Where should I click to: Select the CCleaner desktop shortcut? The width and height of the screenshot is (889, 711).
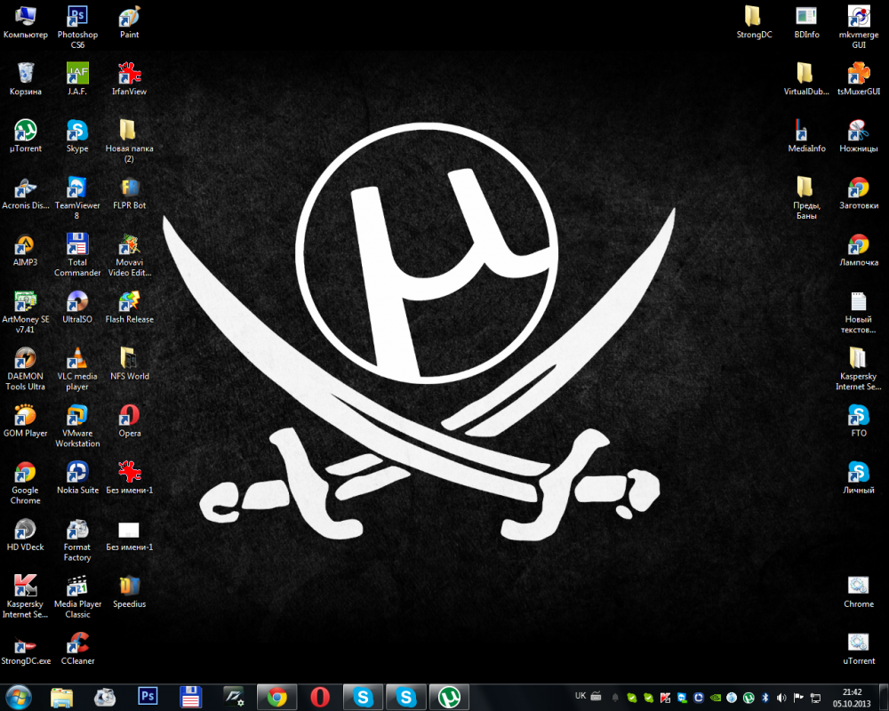77,643
